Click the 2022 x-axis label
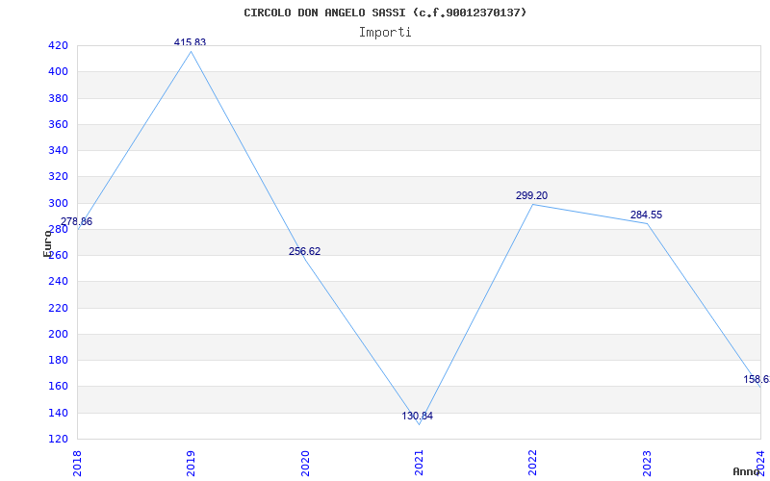 click(532, 463)
